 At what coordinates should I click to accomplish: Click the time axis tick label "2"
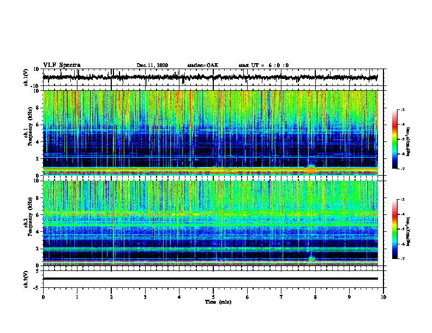111,297
